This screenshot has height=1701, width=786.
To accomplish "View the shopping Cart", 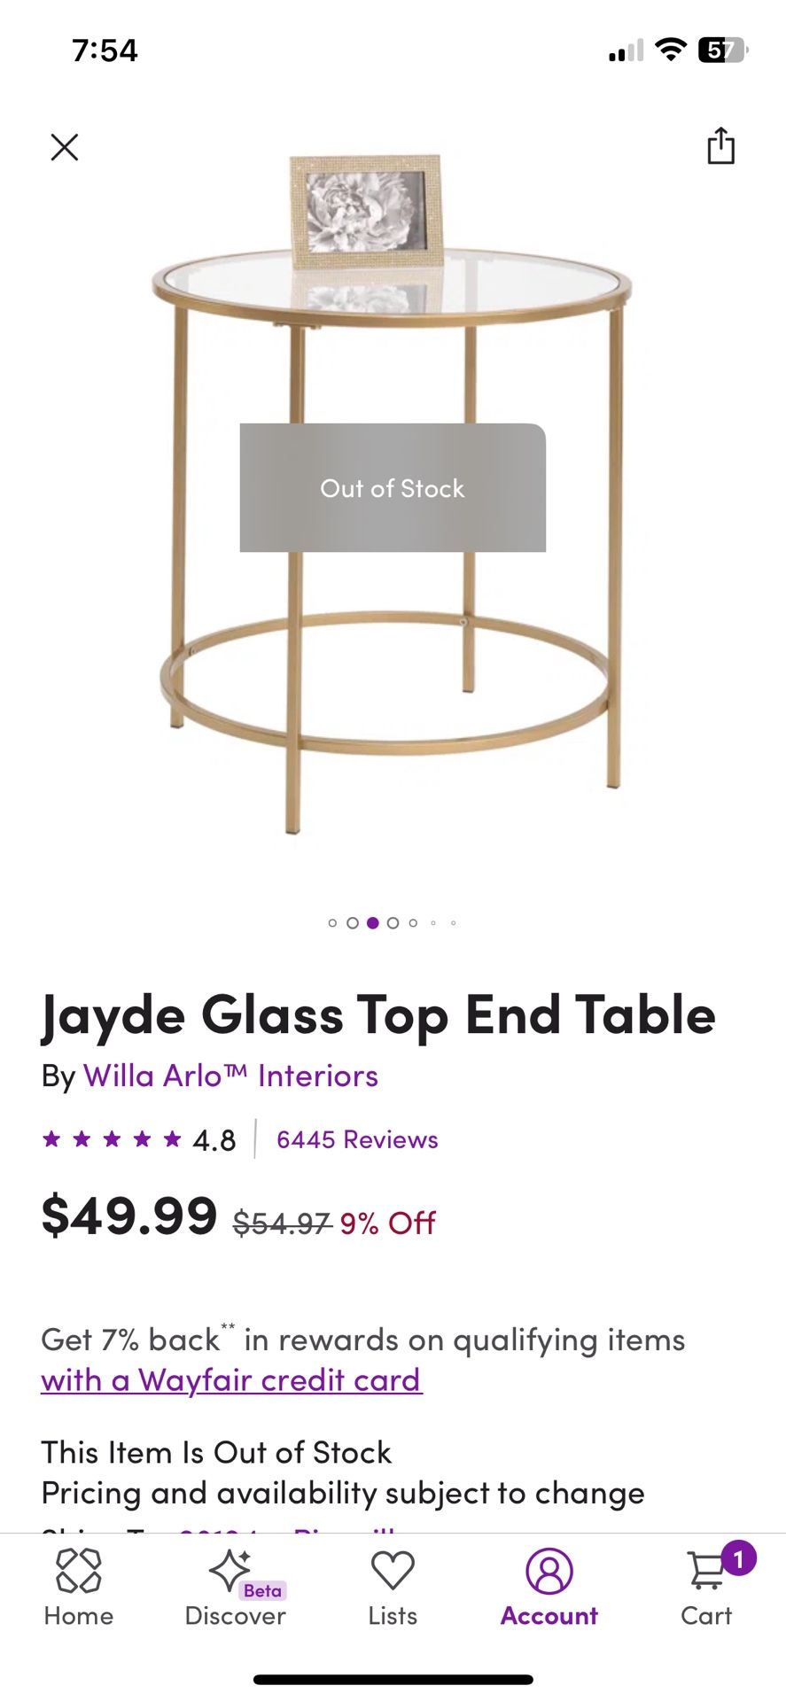I will pyautogui.click(x=706, y=1588).
